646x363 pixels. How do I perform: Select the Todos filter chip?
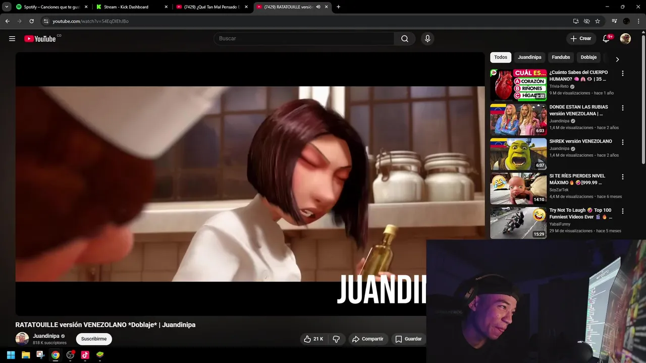[x=501, y=57]
